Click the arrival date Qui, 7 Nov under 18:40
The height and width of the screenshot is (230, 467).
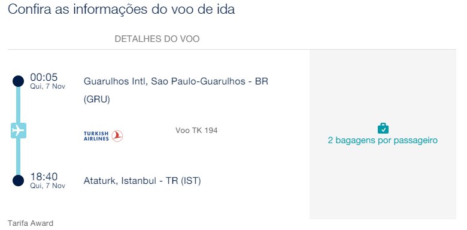tap(48, 186)
